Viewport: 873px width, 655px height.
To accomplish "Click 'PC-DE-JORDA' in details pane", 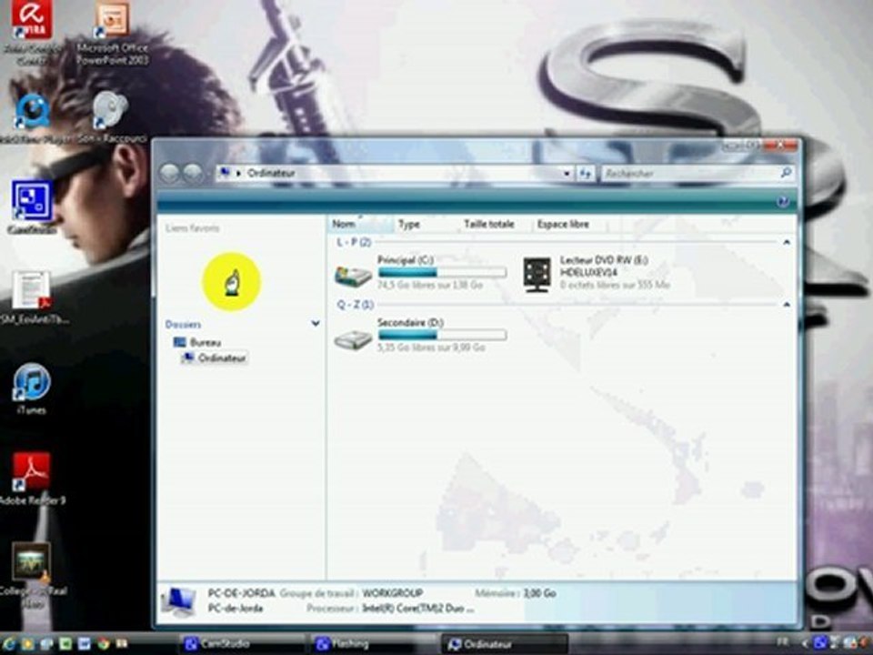I will pos(242,593).
